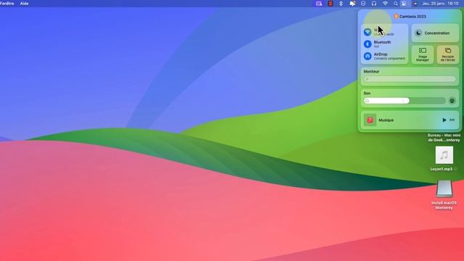Set the Son volume slider
Image resolution: width=464 pixels, height=261 pixels.
(405, 101)
